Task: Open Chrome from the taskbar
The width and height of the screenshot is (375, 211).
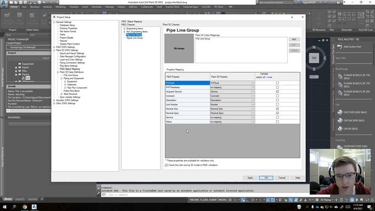Action: [25, 207]
